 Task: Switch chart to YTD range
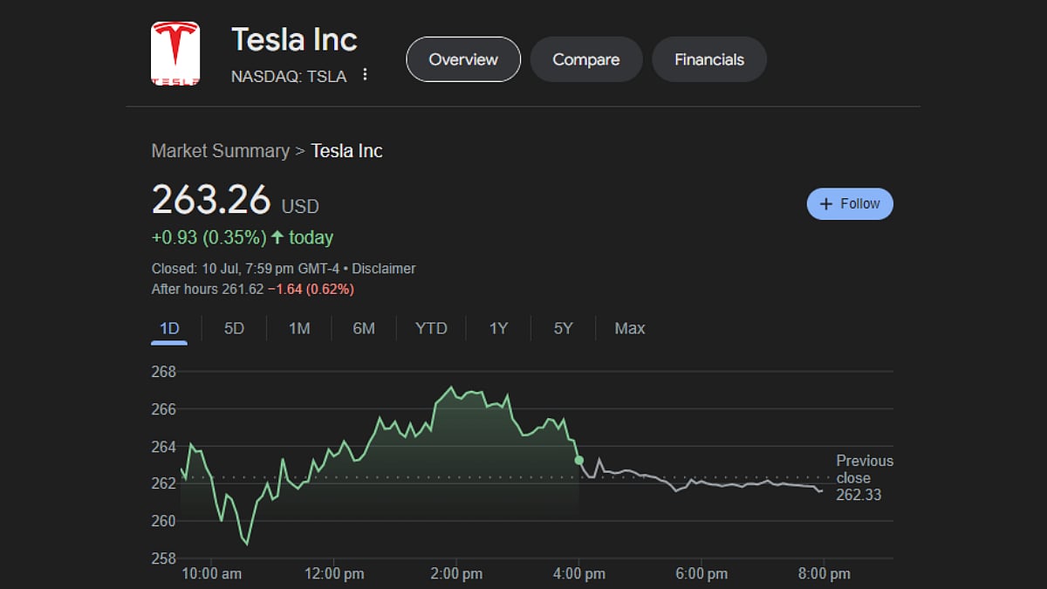tap(431, 328)
